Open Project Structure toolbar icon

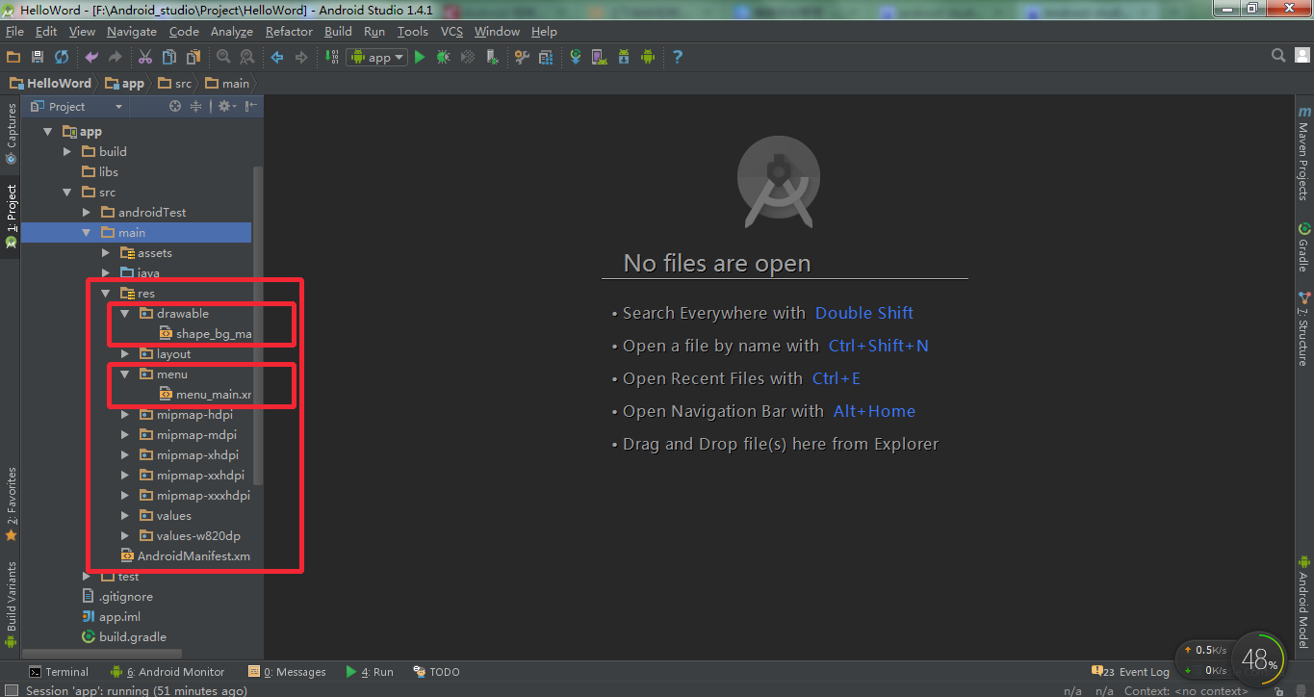(546, 57)
